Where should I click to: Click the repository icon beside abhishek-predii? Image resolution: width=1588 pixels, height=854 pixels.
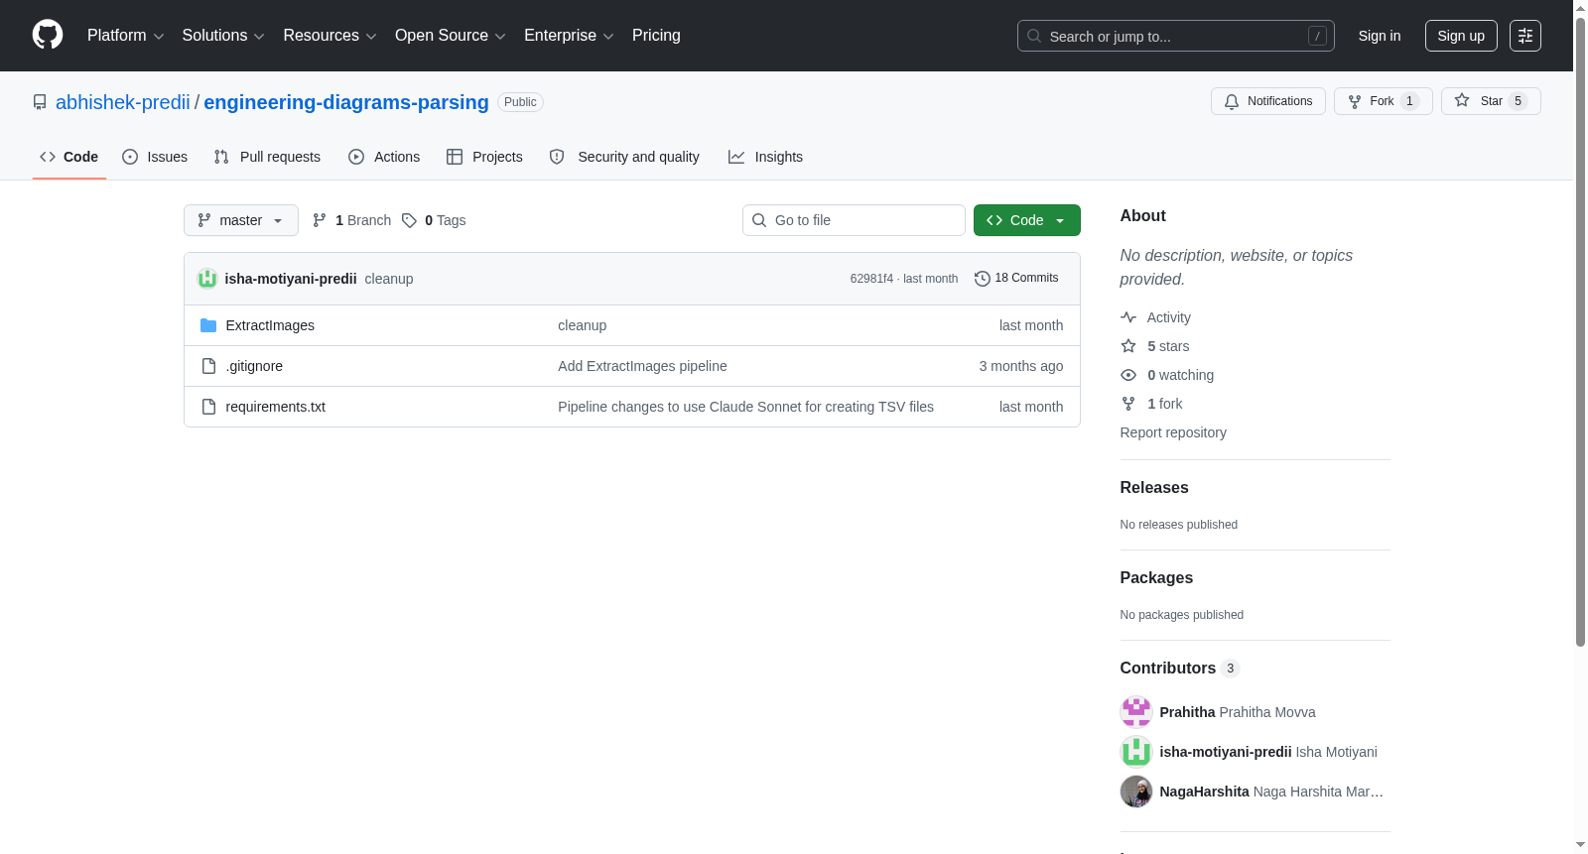click(x=40, y=102)
